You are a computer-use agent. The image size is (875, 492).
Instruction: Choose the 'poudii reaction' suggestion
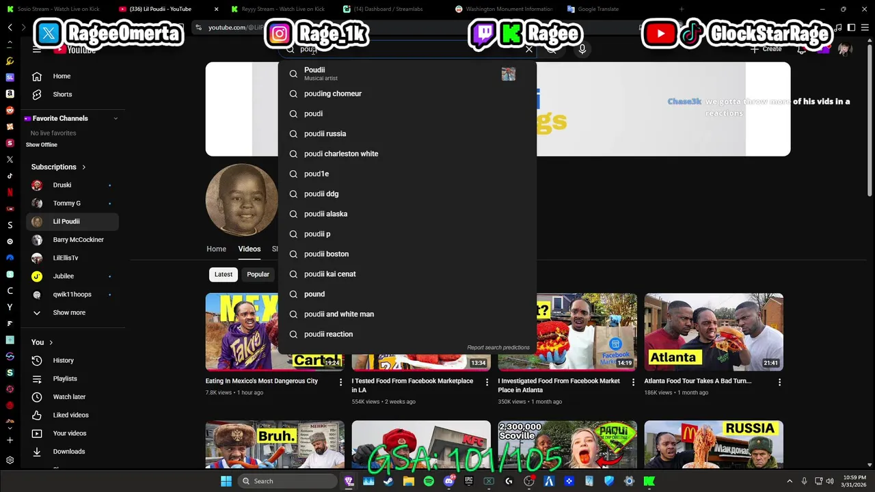pos(407,334)
